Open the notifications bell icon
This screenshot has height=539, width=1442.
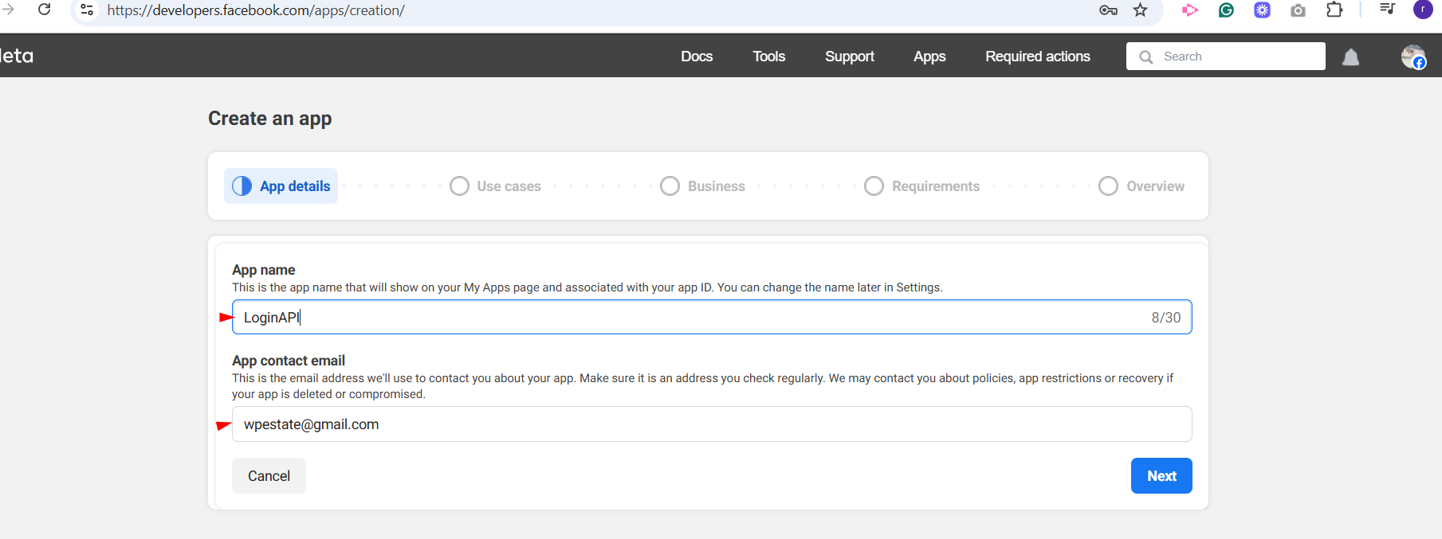tap(1350, 57)
